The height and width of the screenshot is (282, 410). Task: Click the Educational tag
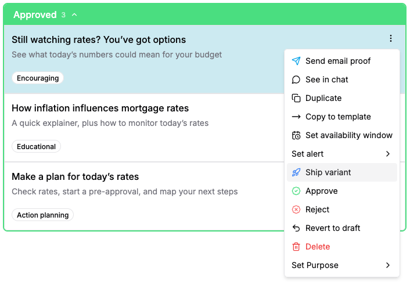point(36,147)
